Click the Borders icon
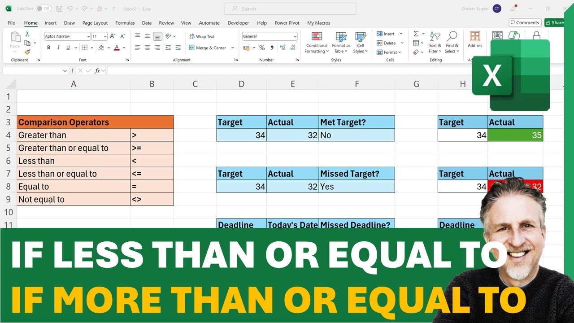This screenshot has width=574, height=323. coord(84,48)
